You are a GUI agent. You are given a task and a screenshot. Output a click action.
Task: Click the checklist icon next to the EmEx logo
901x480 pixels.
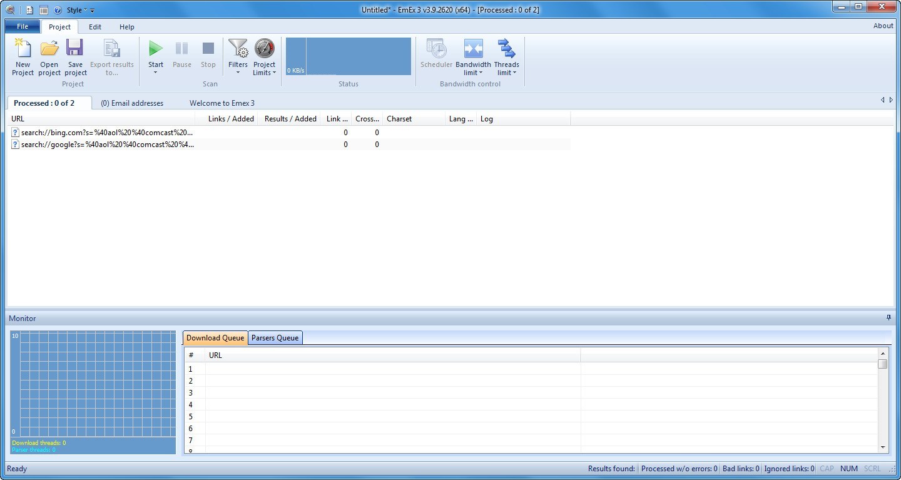pos(29,10)
